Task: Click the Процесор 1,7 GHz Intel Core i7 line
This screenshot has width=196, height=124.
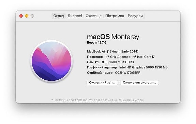Action: pos(121,57)
